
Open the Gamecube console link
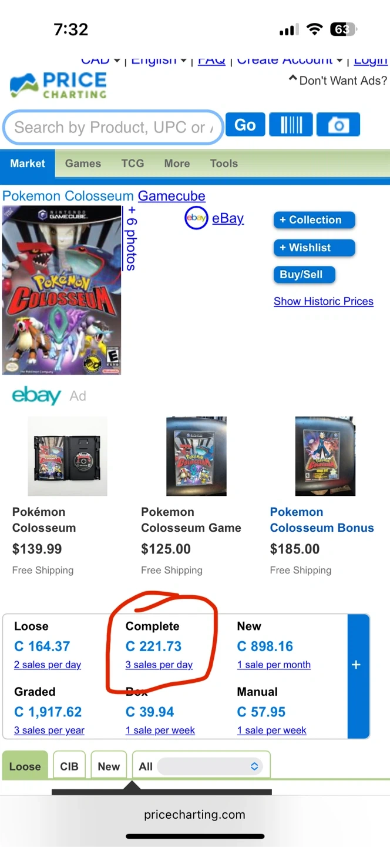172,196
